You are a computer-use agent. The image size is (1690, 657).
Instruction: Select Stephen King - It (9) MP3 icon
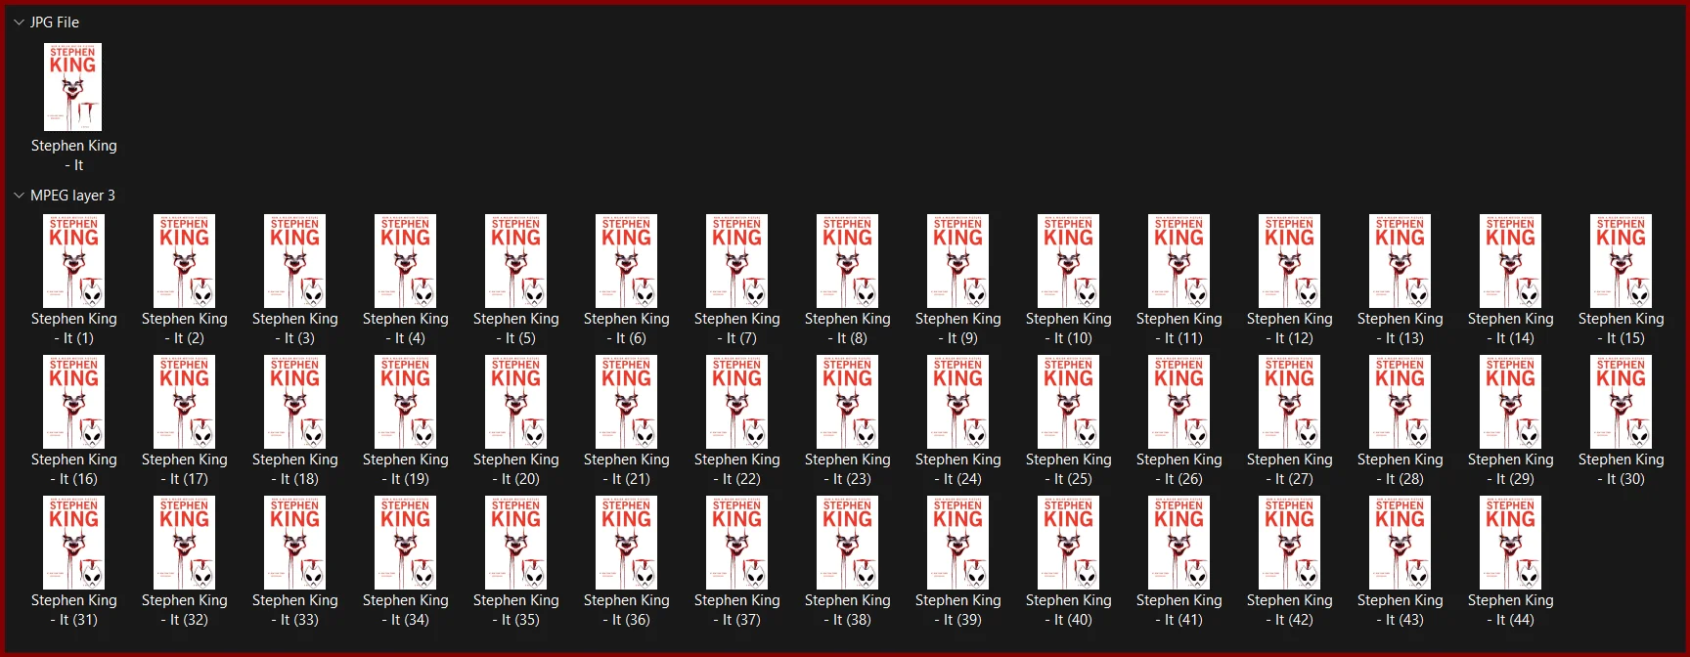click(x=957, y=261)
